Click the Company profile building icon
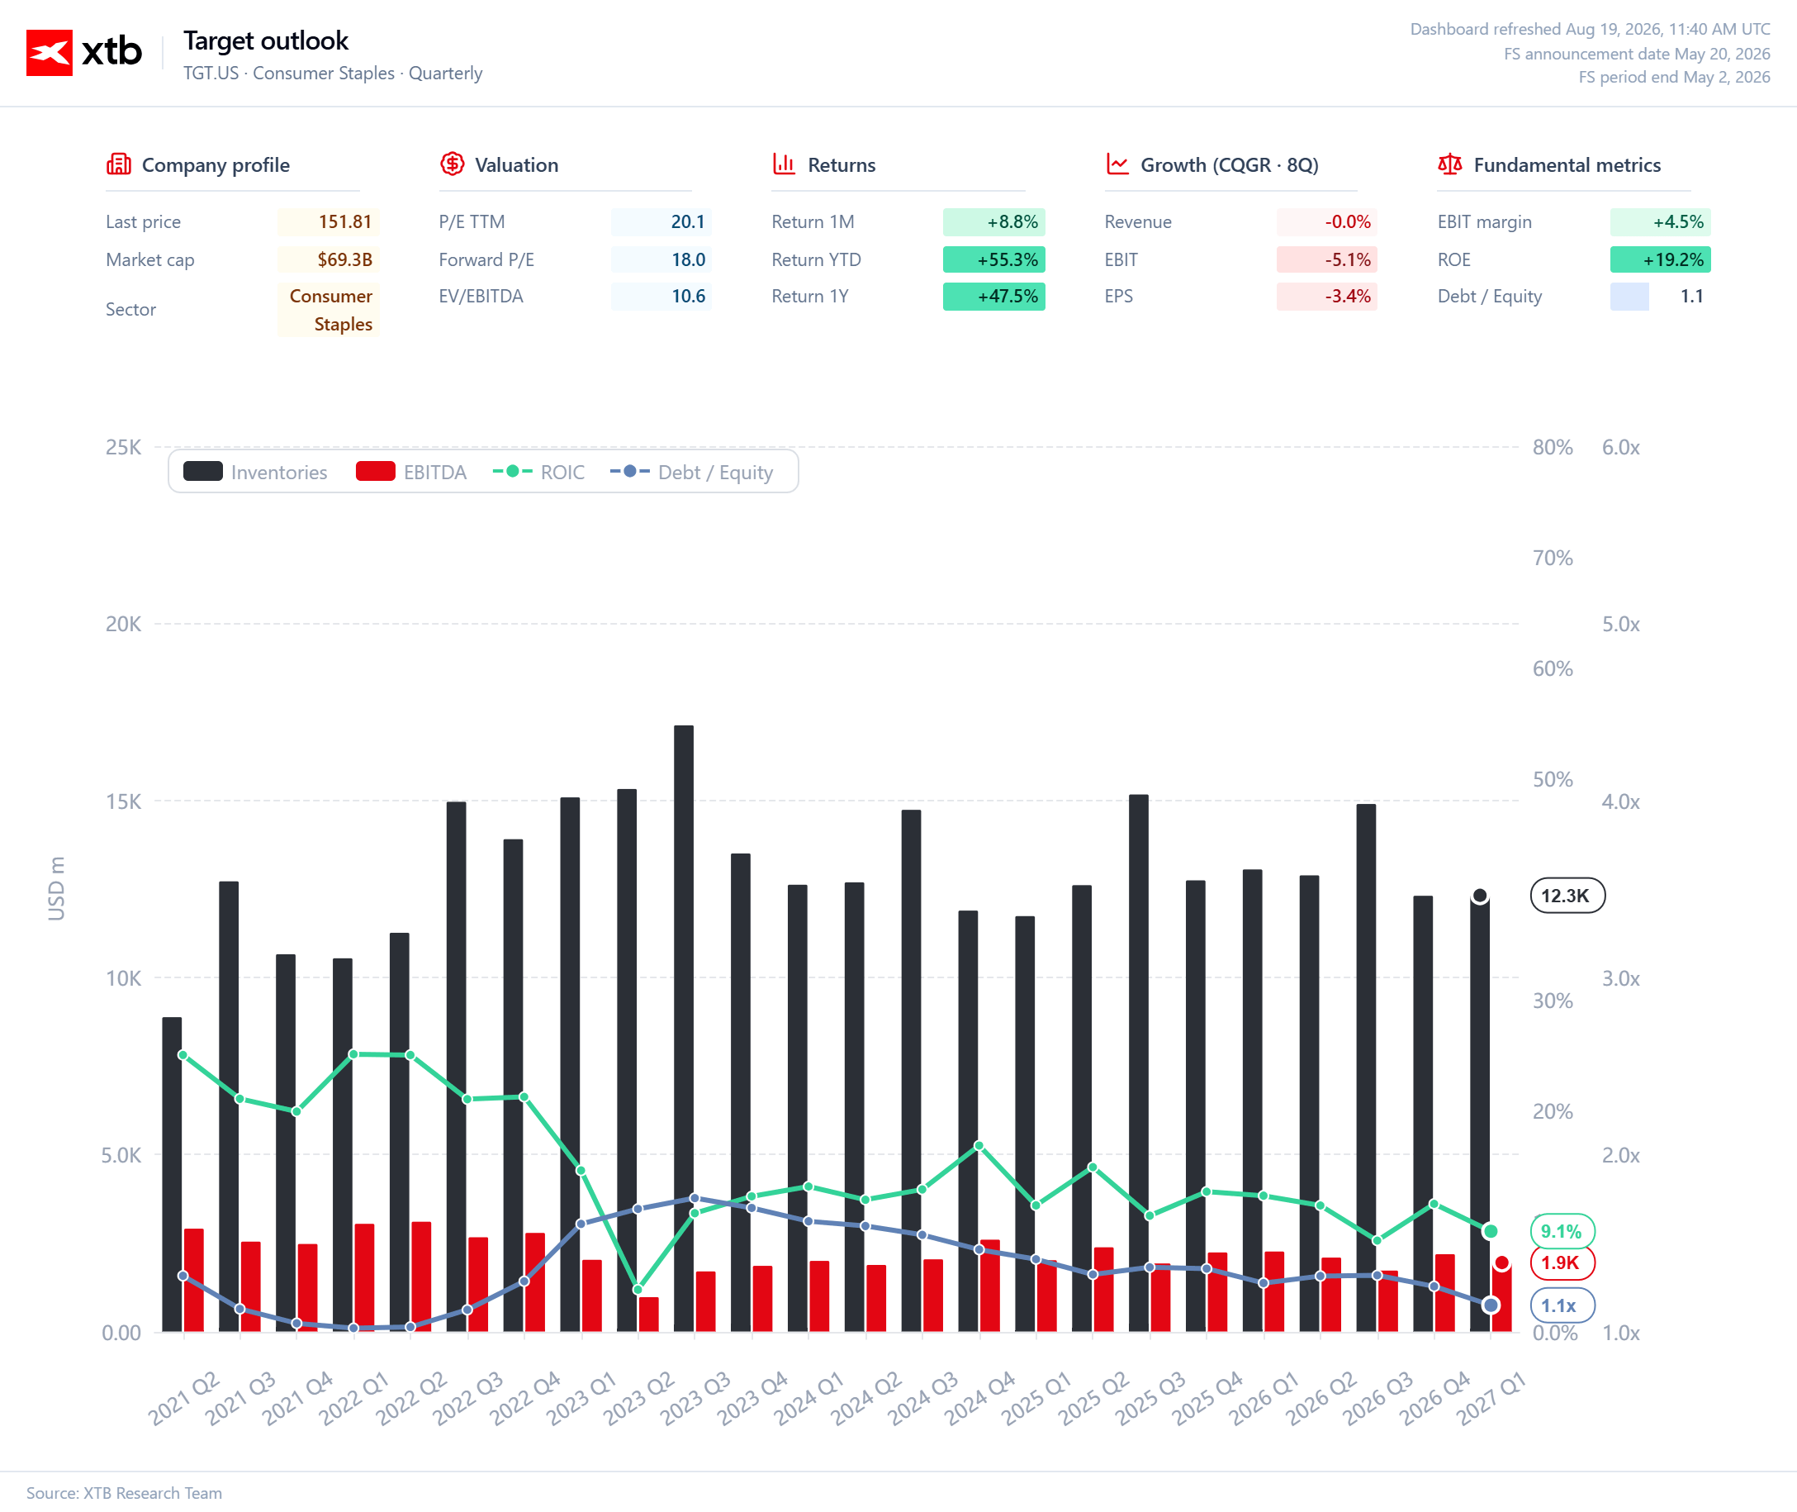This screenshot has height=1512, width=1797. (x=118, y=164)
